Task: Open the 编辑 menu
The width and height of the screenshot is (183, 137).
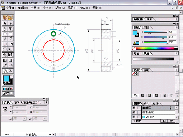Action: coord(23,8)
